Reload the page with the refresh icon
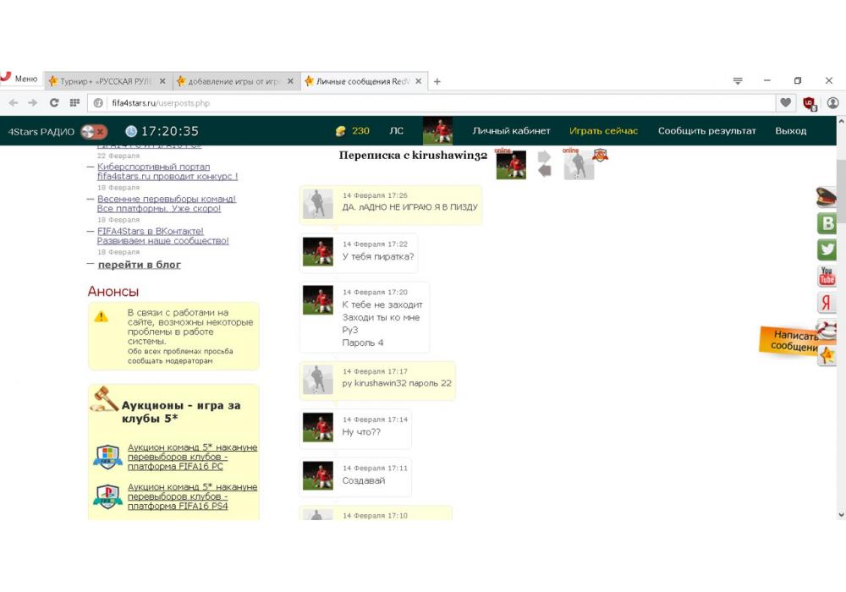This screenshot has width=846, height=592. click(x=54, y=102)
